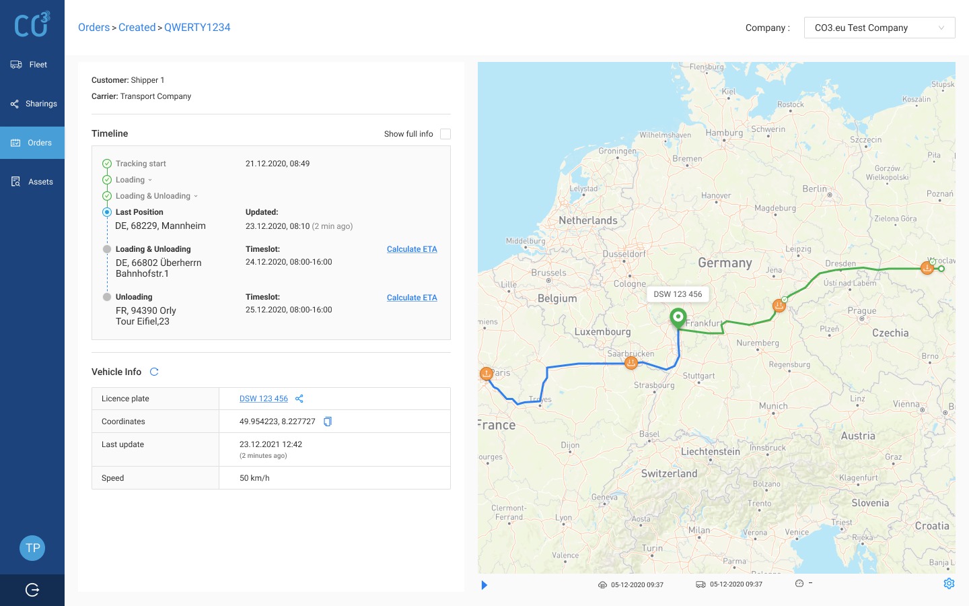This screenshot has width=969, height=606.
Task: Copy the vehicle coordinates
Action: point(328,422)
